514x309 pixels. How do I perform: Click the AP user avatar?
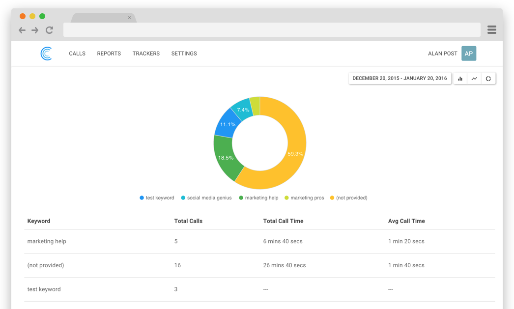point(469,54)
